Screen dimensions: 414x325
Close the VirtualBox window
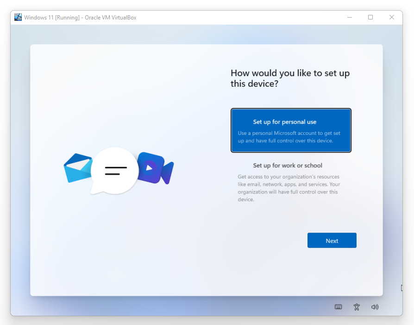(392, 17)
